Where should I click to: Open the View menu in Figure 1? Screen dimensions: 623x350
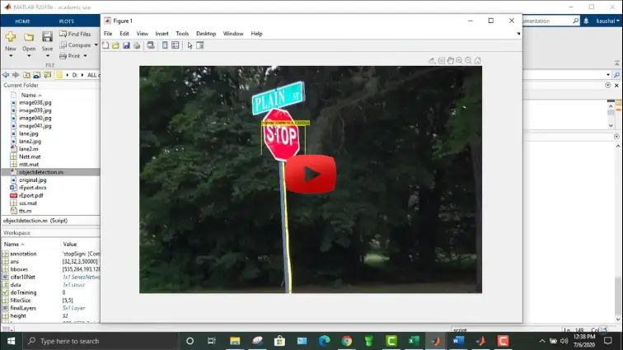pyautogui.click(x=143, y=34)
